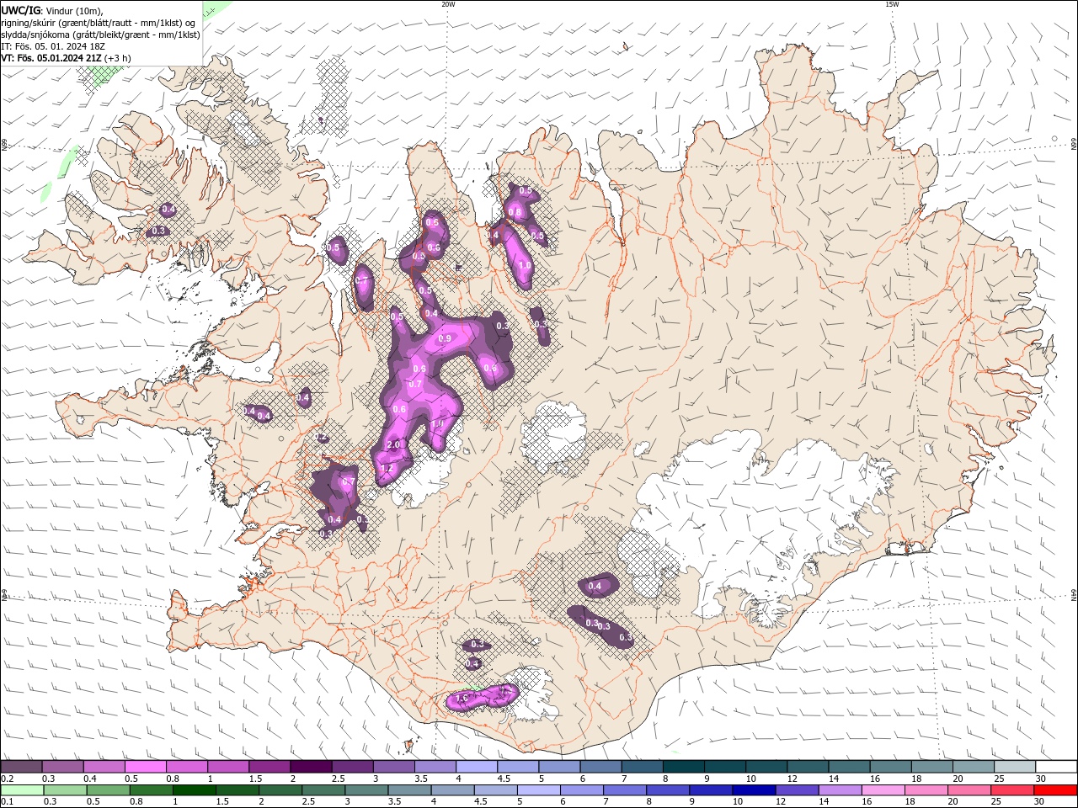Select the upper legend swatch between 0.4 and 0.5

click(104, 766)
